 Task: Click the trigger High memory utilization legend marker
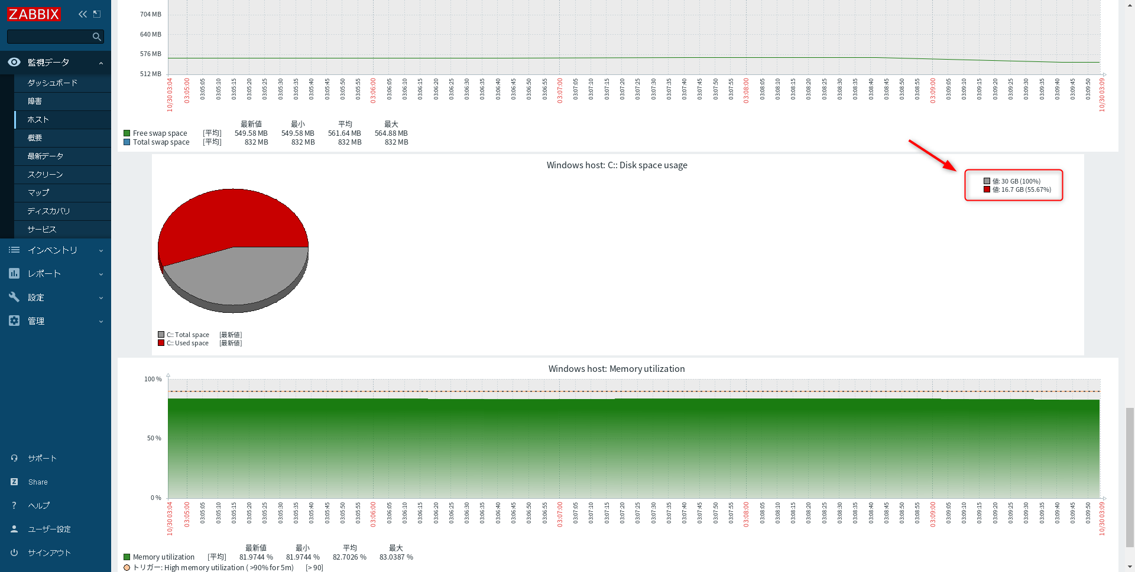pos(127,568)
